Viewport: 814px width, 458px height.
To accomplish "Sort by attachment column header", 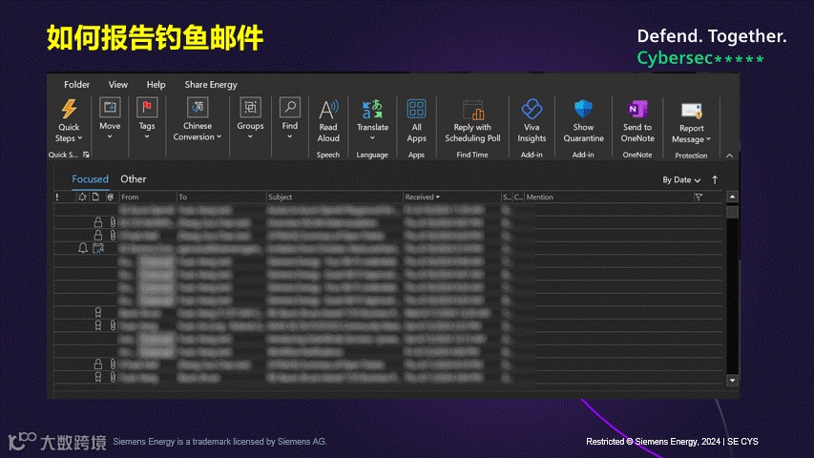I will 110,197.
